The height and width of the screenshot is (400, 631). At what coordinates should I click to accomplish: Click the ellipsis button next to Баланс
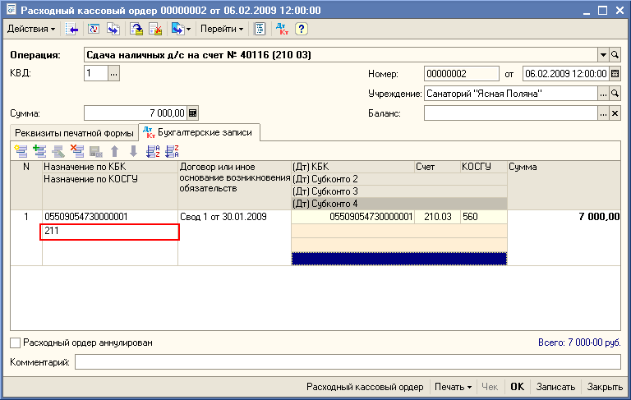click(603, 113)
